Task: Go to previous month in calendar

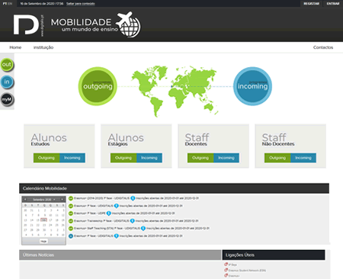Action: tap(25, 200)
